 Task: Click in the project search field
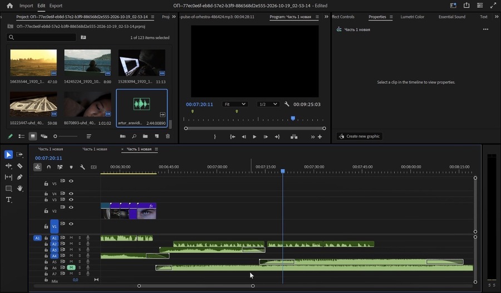click(x=42, y=37)
